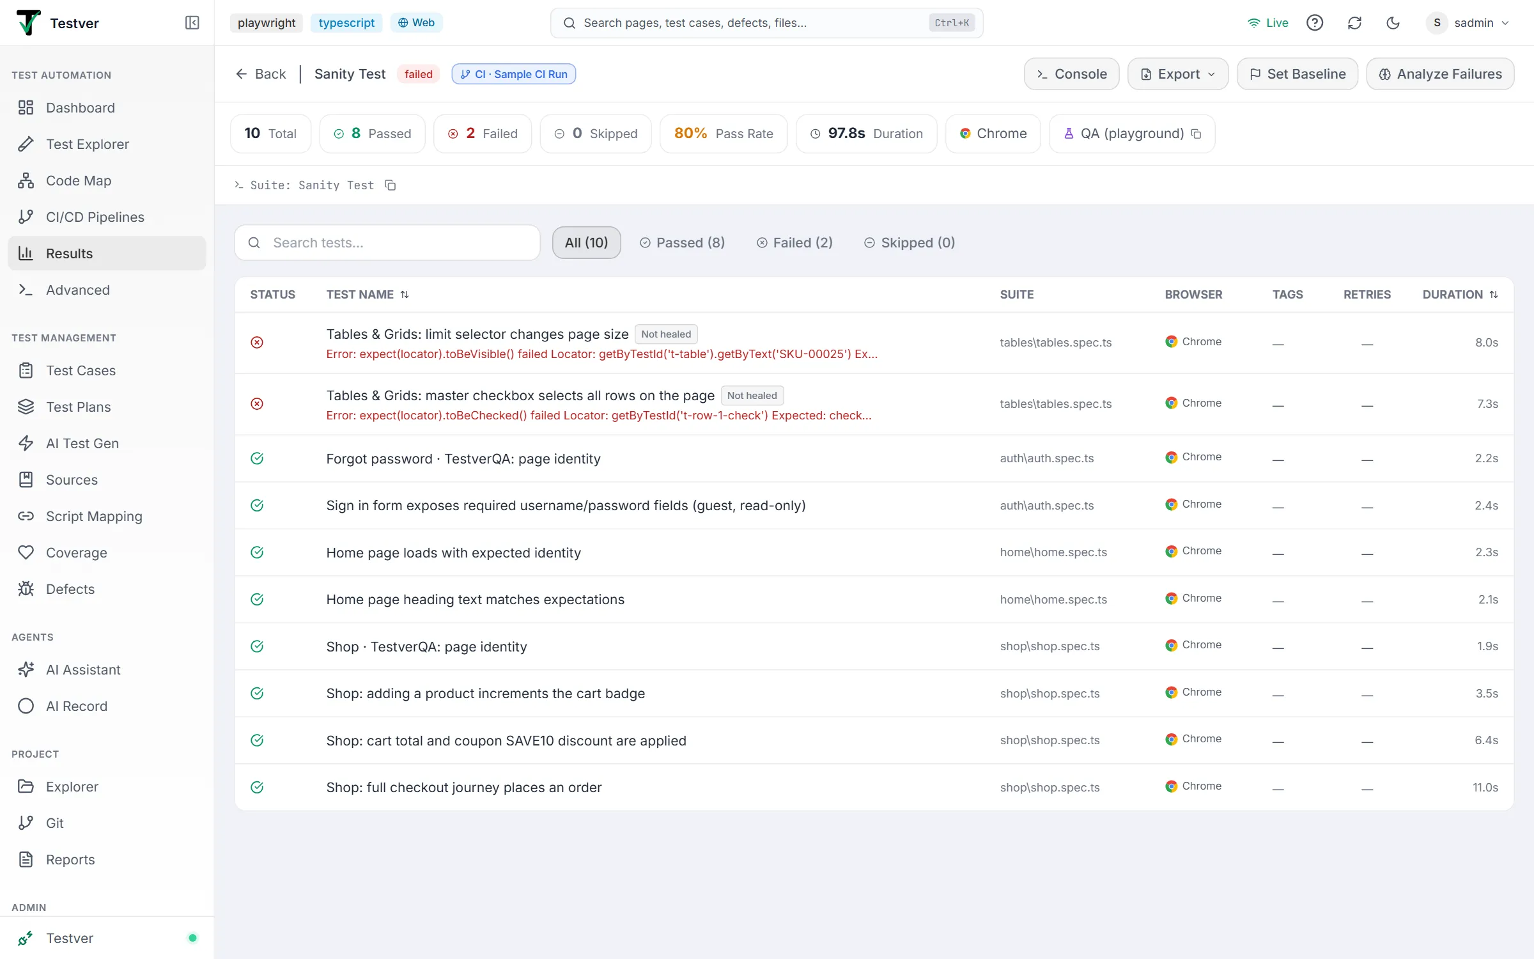Click the playwright tag
The height and width of the screenshot is (959, 1534).
pos(267,23)
